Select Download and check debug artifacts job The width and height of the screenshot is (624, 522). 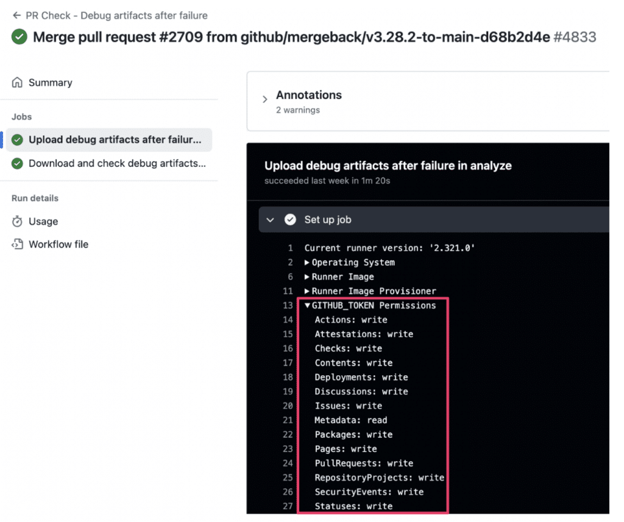pyautogui.click(x=117, y=163)
